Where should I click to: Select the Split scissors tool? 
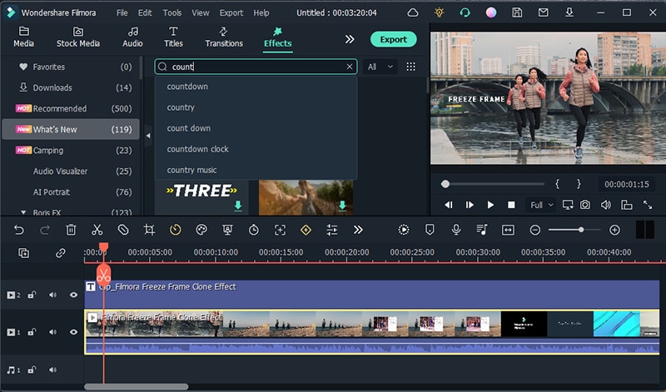pos(97,230)
